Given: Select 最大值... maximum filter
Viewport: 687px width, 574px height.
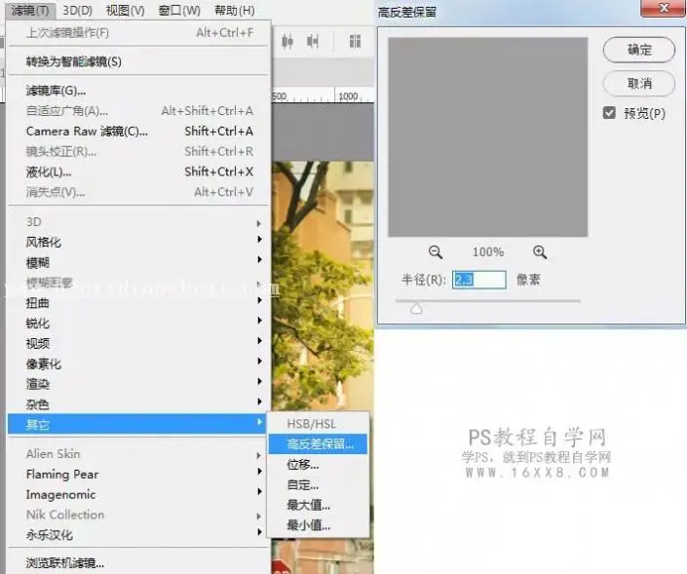Looking at the screenshot, I should [318, 505].
